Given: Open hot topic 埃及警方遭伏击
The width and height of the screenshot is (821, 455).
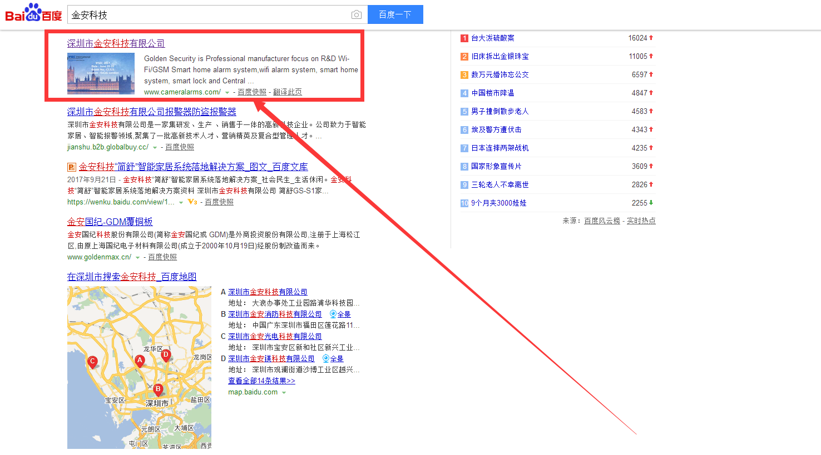Looking at the screenshot, I should (x=496, y=129).
